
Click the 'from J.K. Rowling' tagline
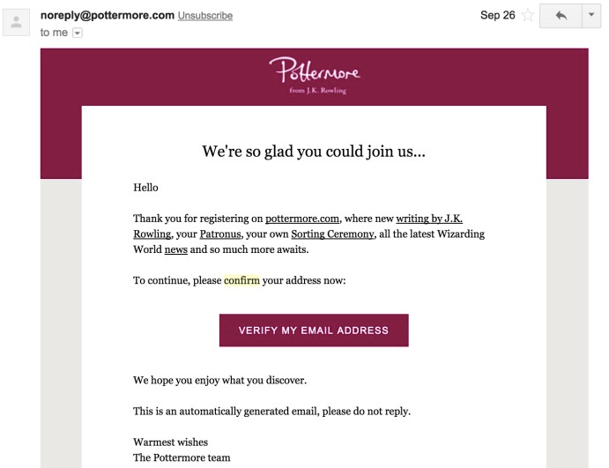coord(317,90)
